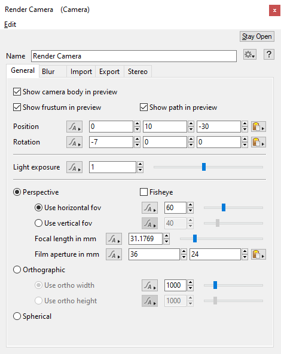Click the help question mark button
Screen dimensions: 281x354
click(x=269, y=54)
